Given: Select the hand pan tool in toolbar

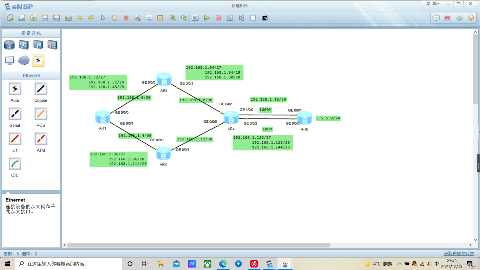Looking at the screenshot, I should coord(114,18).
